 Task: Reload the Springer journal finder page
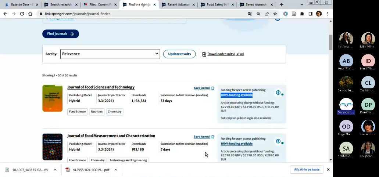pos(22,14)
